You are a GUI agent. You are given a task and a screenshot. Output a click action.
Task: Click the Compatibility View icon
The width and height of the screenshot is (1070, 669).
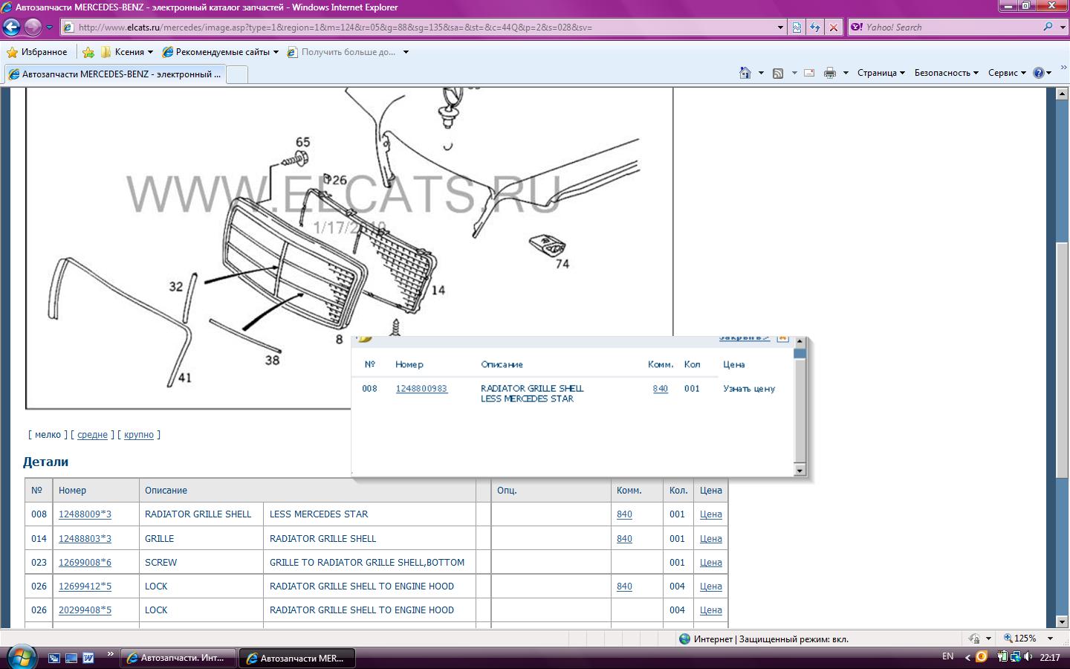[797, 28]
